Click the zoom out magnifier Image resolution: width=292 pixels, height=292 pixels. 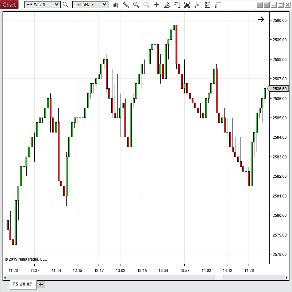146,5
